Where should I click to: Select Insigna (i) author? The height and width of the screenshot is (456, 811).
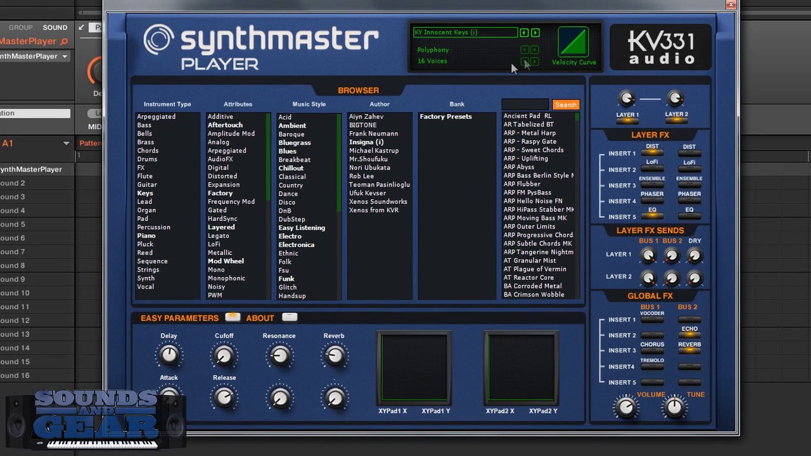click(366, 142)
